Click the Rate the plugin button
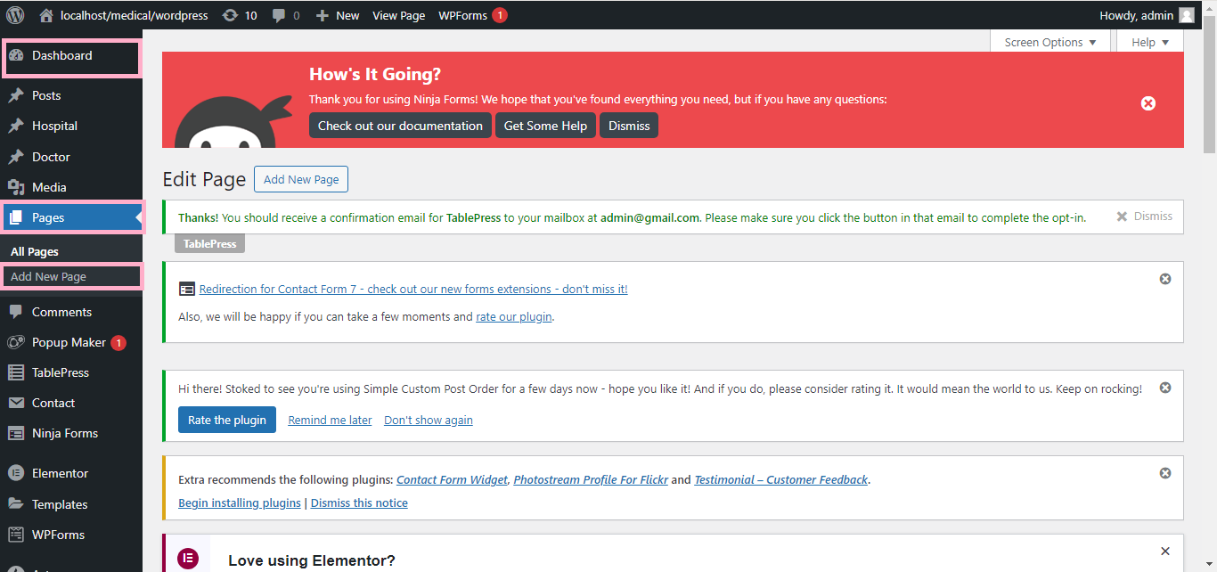The width and height of the screenshot is (1217, 572). [226, 420]
